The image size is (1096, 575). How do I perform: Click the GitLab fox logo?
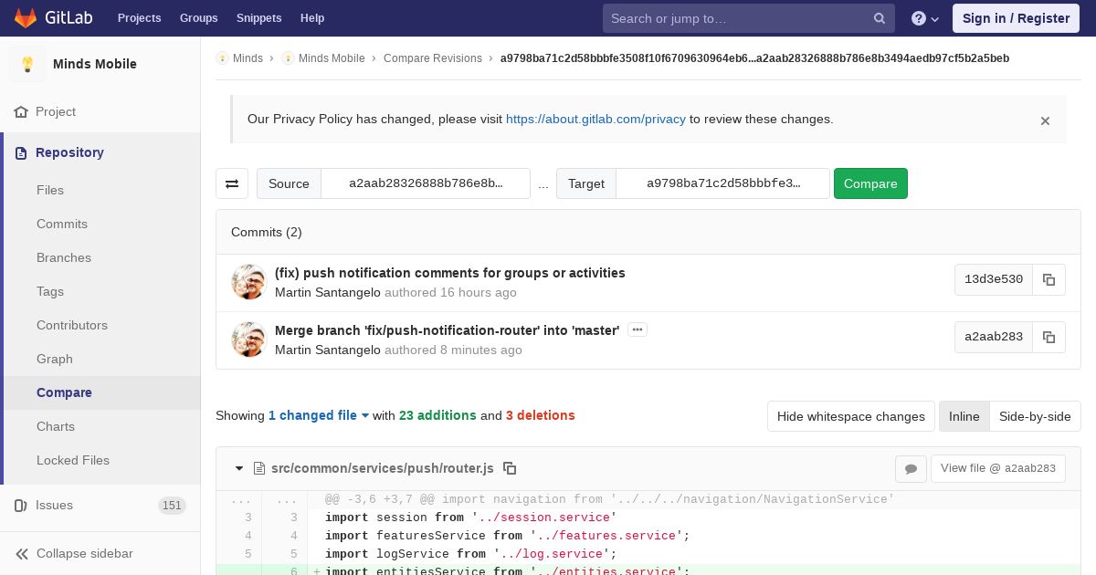click(x=26, y=18)
